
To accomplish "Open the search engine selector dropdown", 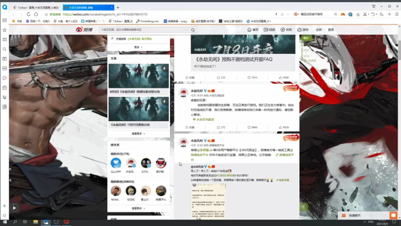I will click(296, 15).
